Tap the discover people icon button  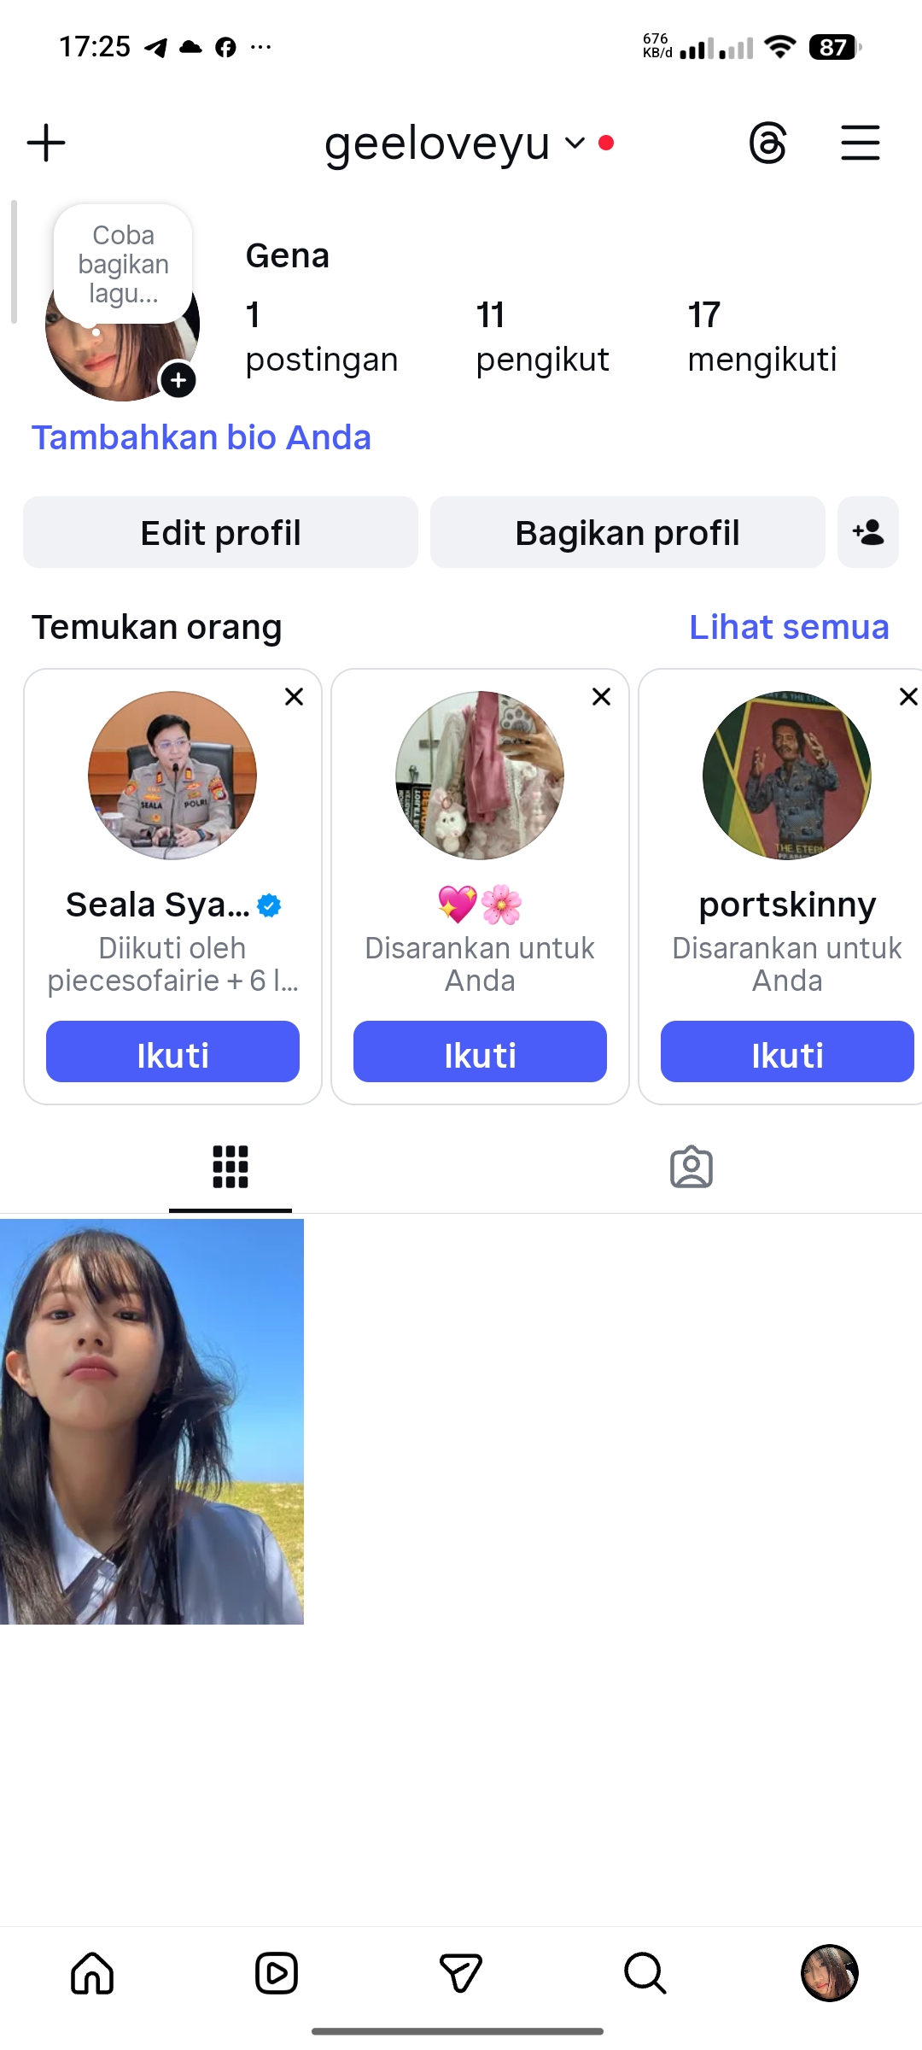point(867,532)
